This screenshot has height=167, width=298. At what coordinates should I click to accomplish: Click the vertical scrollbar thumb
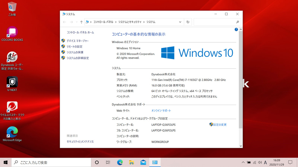(x=241, y=79)
